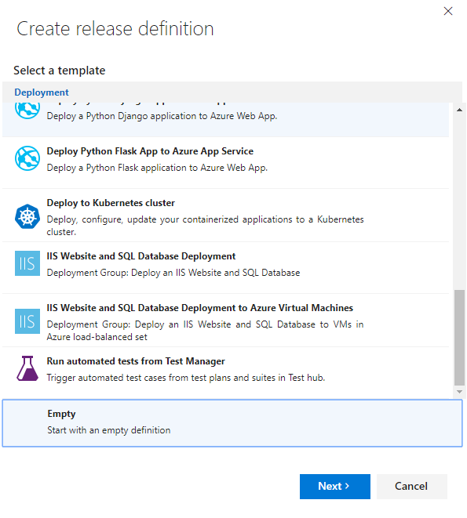Click the IIS icon for IIS Website and SQL Database Deployment
467x518 pixels.
point(27,263)
